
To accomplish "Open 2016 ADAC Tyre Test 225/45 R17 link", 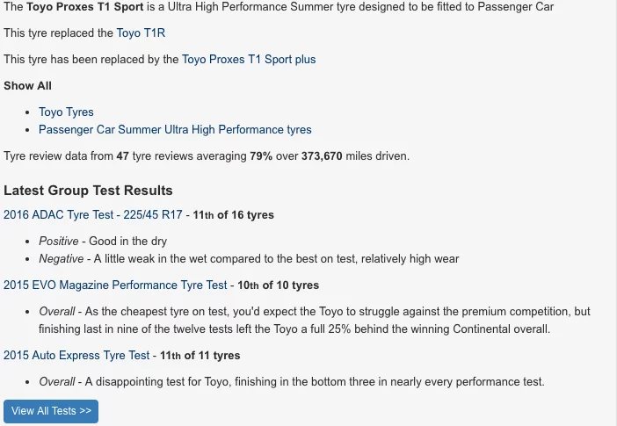I will 93,215.
